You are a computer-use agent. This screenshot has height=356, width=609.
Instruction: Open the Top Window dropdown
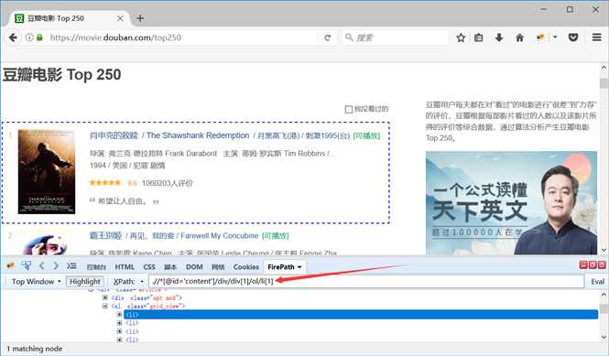[36, 282]
